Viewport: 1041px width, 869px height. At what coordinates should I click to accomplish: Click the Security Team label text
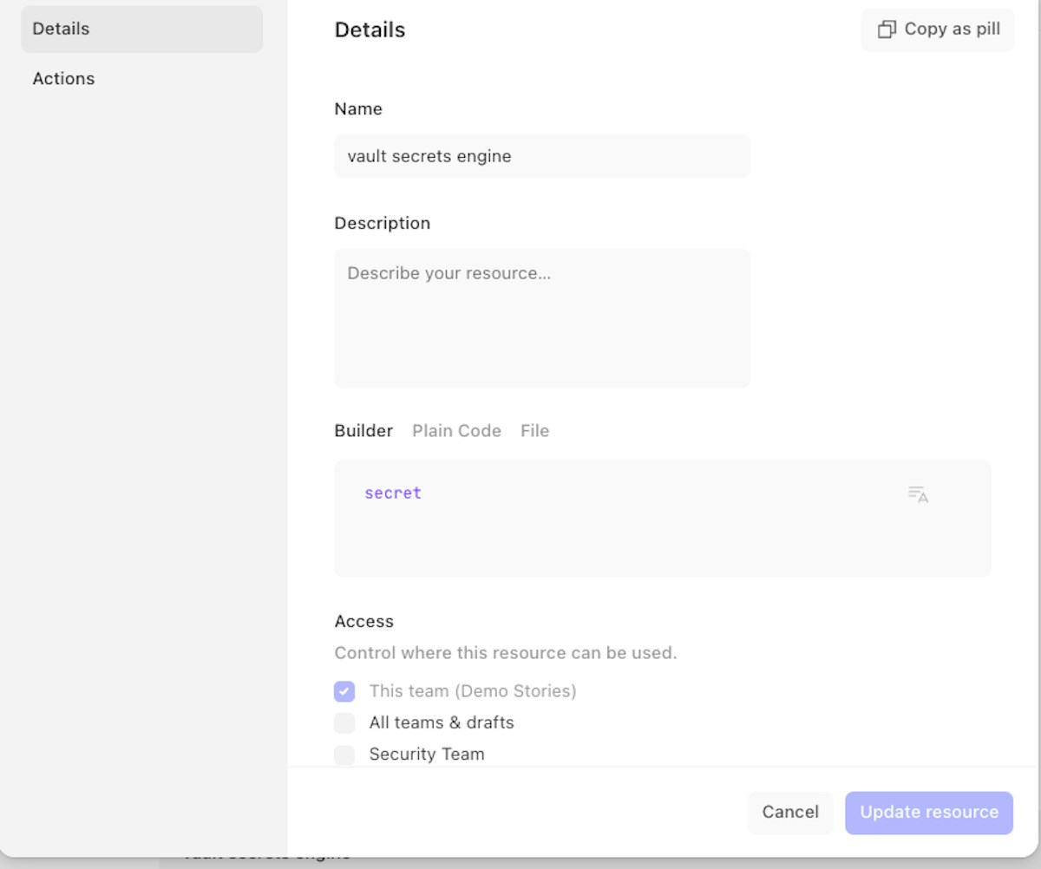tap(426, 754)
